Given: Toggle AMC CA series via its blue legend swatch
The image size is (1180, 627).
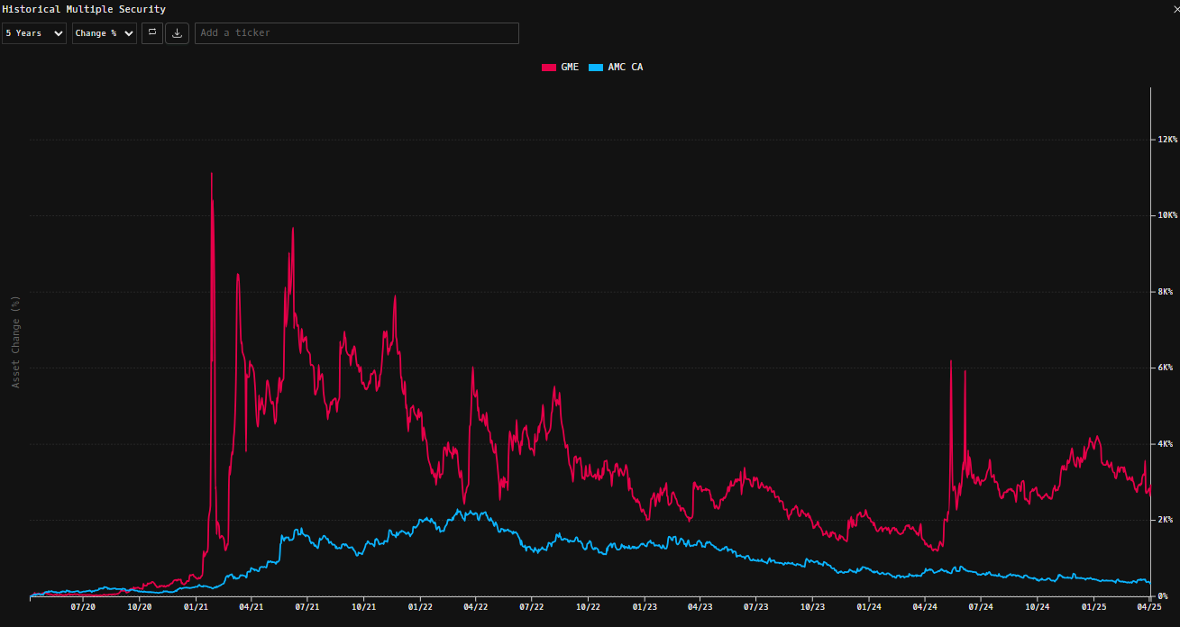Looking at the screenshot, I should (595, 68).
